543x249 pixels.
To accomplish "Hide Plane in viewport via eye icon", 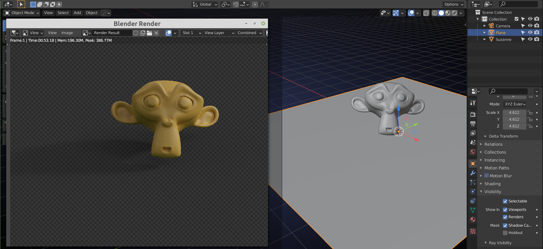I will [x=530, y=33].
